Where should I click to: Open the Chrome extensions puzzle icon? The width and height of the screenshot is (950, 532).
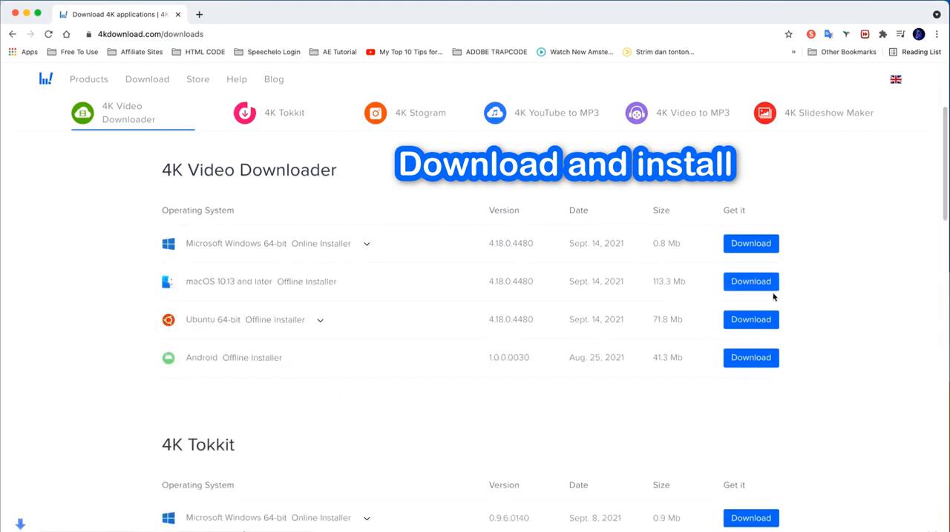pos(882,34)
